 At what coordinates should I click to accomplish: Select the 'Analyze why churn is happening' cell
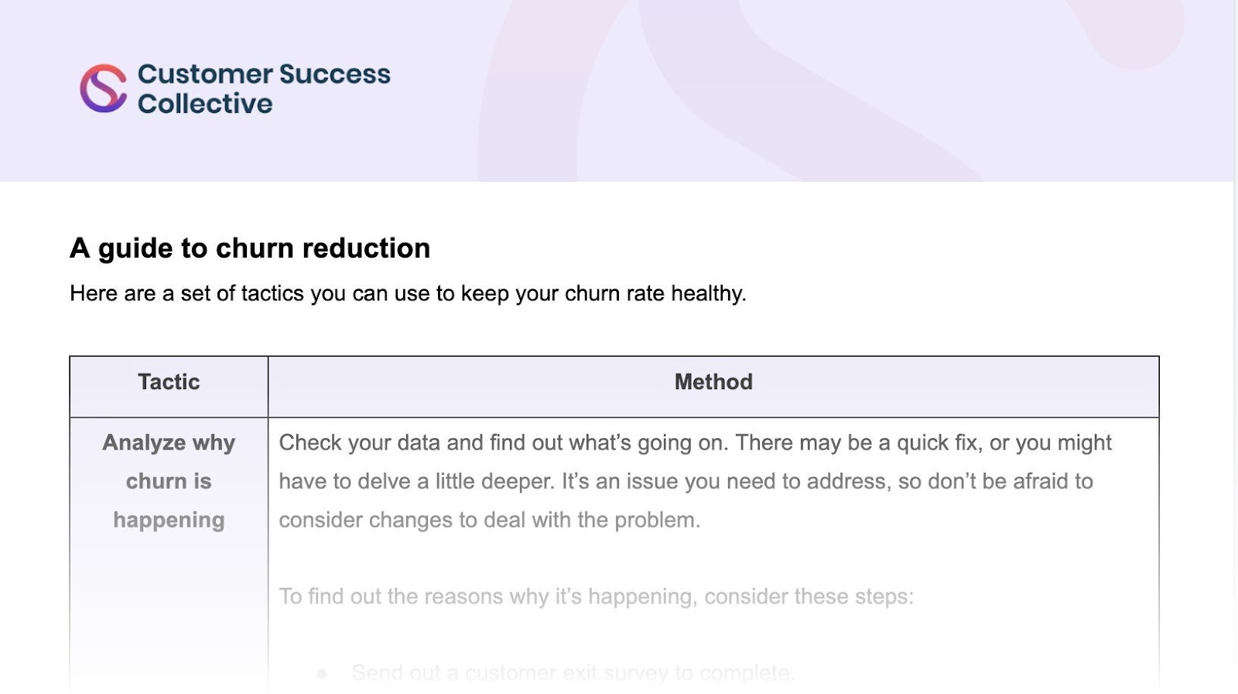[169, 481]
